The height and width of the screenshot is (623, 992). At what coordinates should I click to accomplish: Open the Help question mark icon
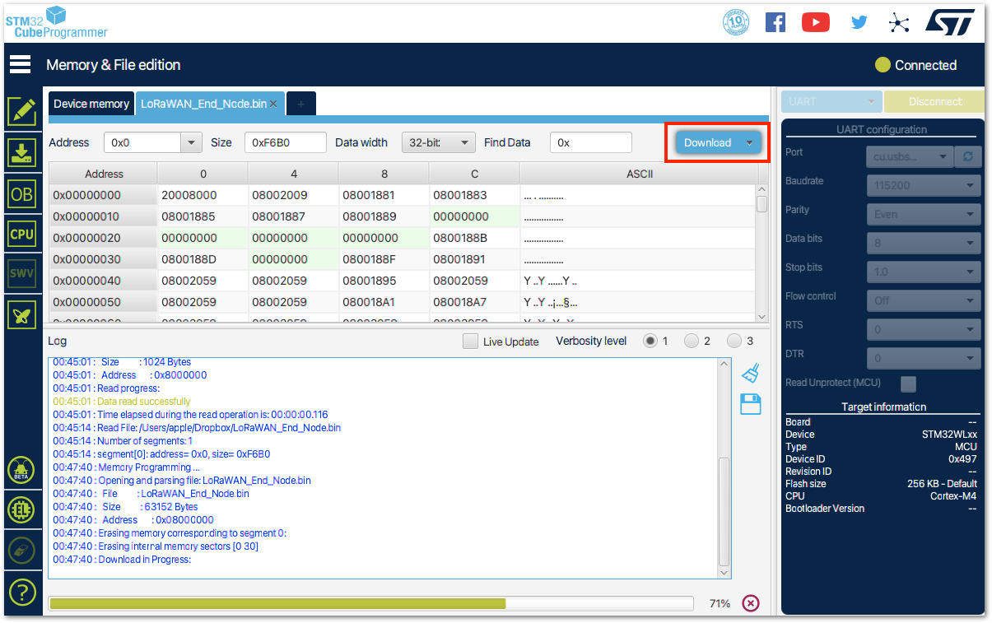[x=21, y=591]
